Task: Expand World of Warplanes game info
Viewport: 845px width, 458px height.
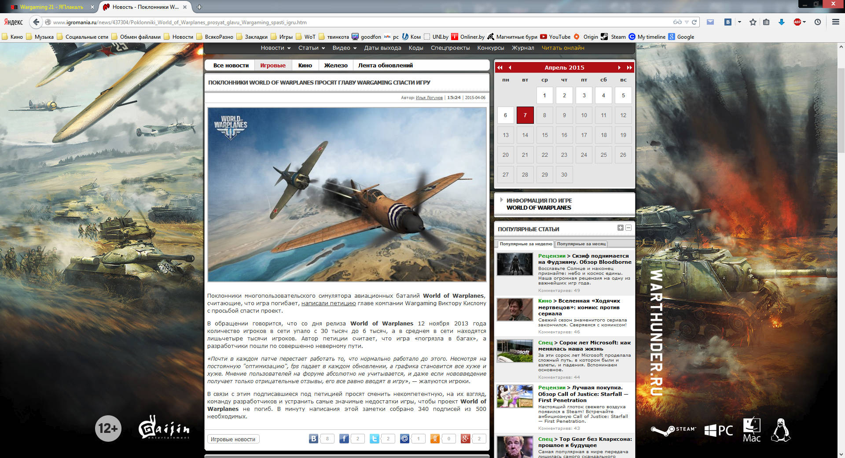Action: pos(538,204)
